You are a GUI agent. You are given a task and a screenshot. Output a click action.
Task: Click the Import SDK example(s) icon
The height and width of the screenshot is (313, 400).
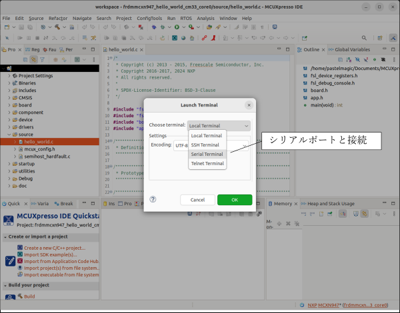pyautogui.click(x=20, y=254)
